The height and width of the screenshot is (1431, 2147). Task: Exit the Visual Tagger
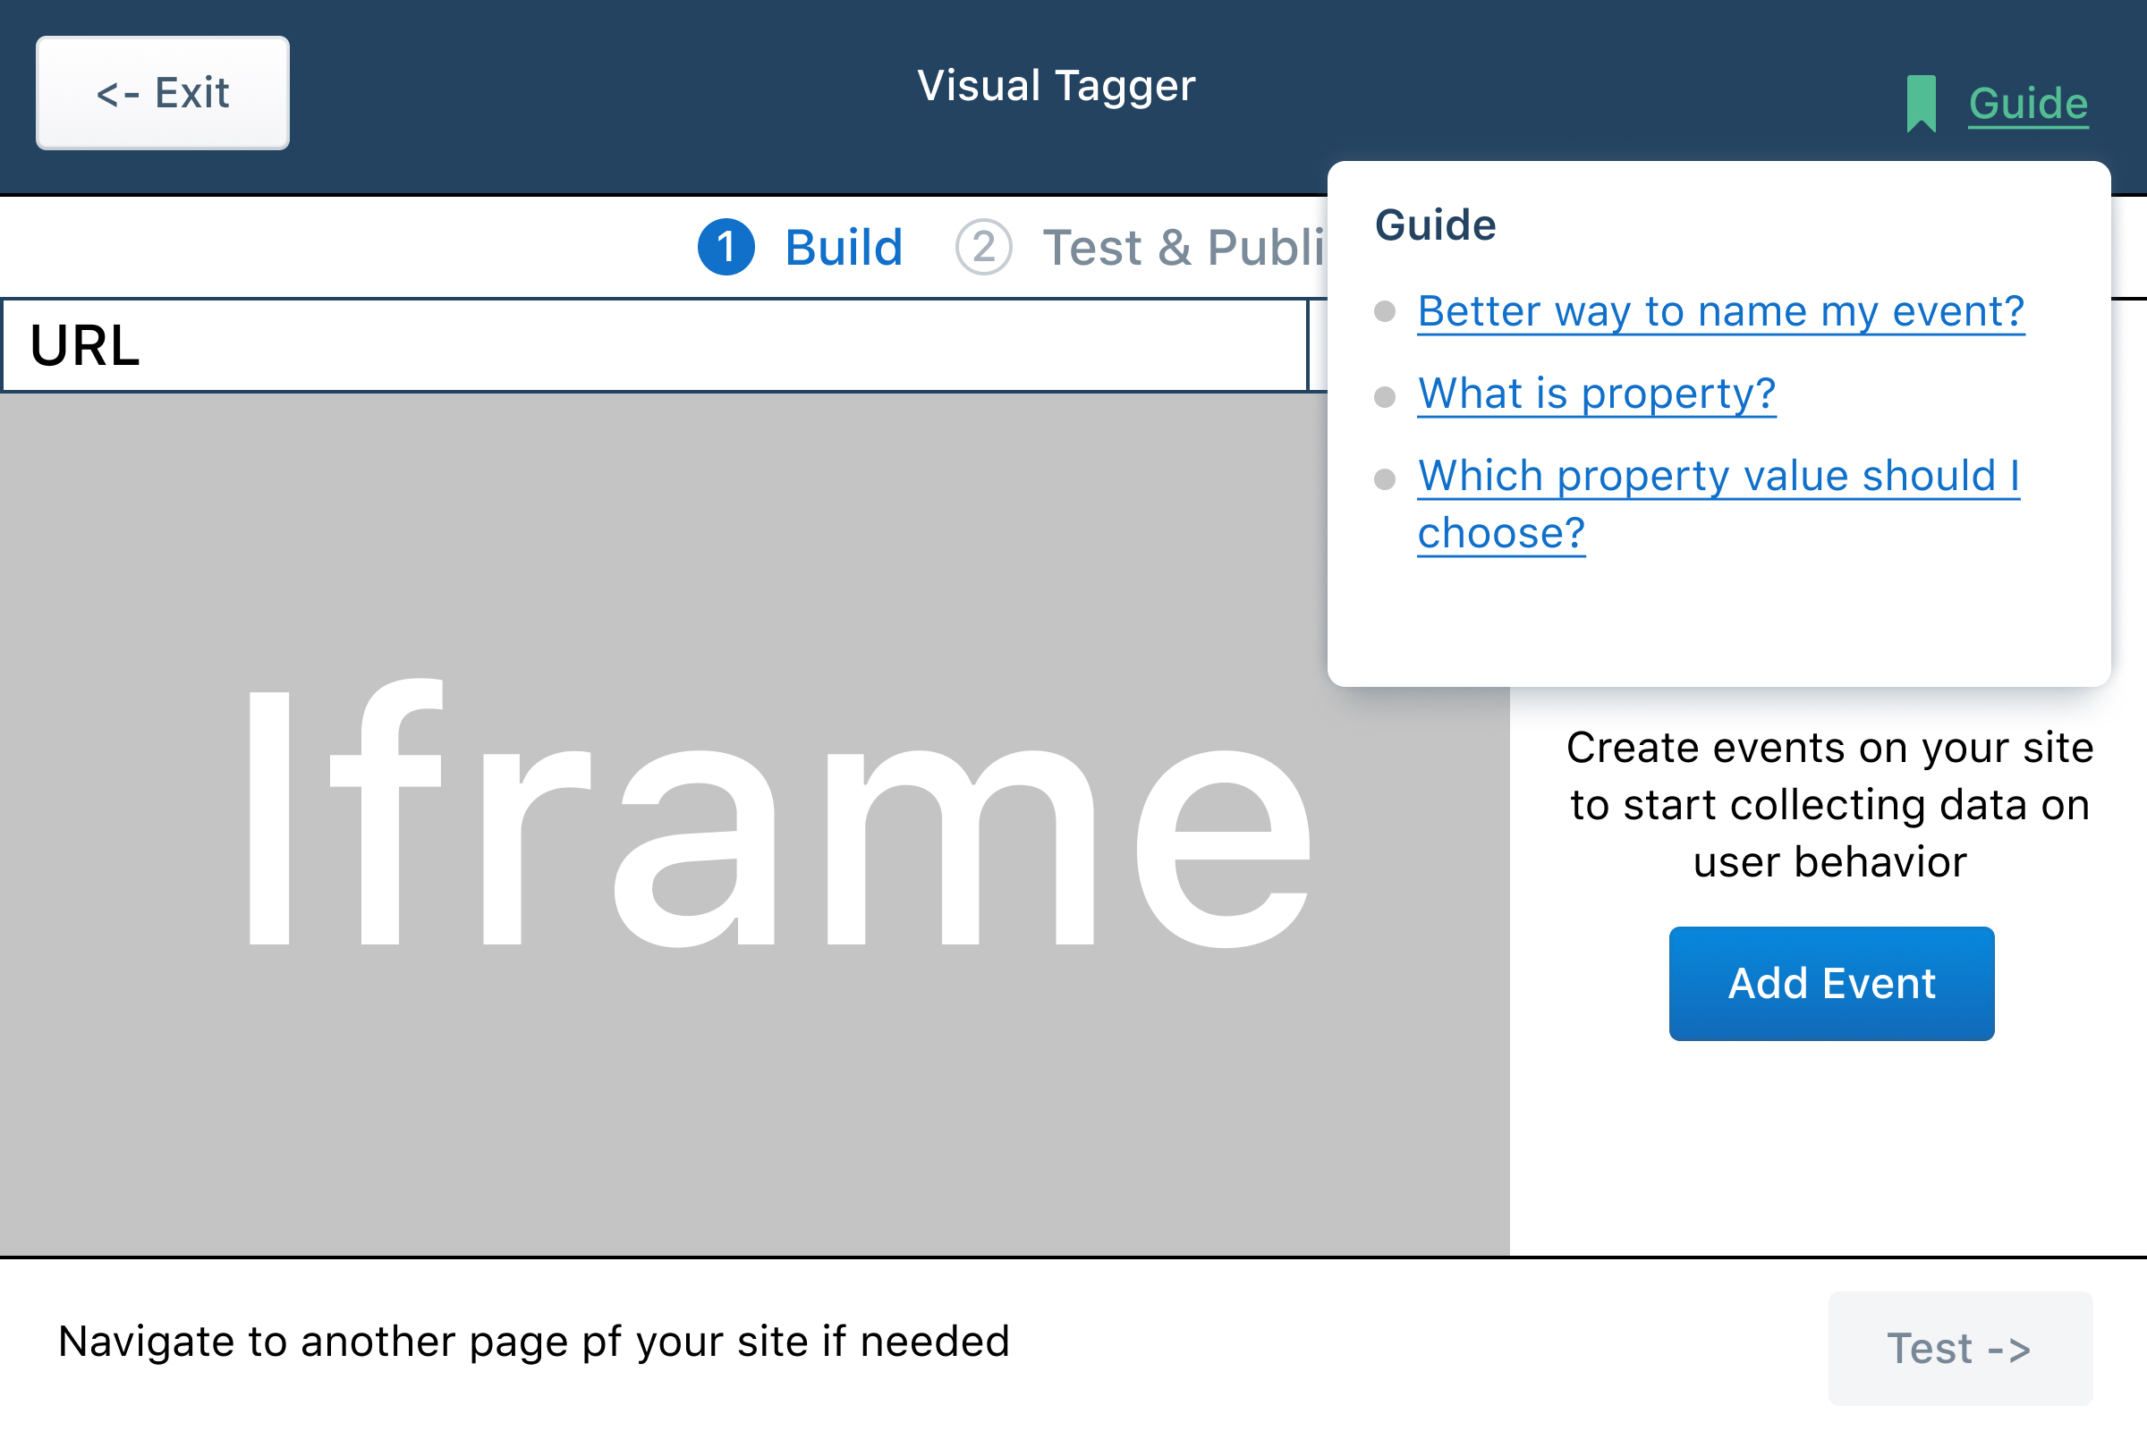163,93
